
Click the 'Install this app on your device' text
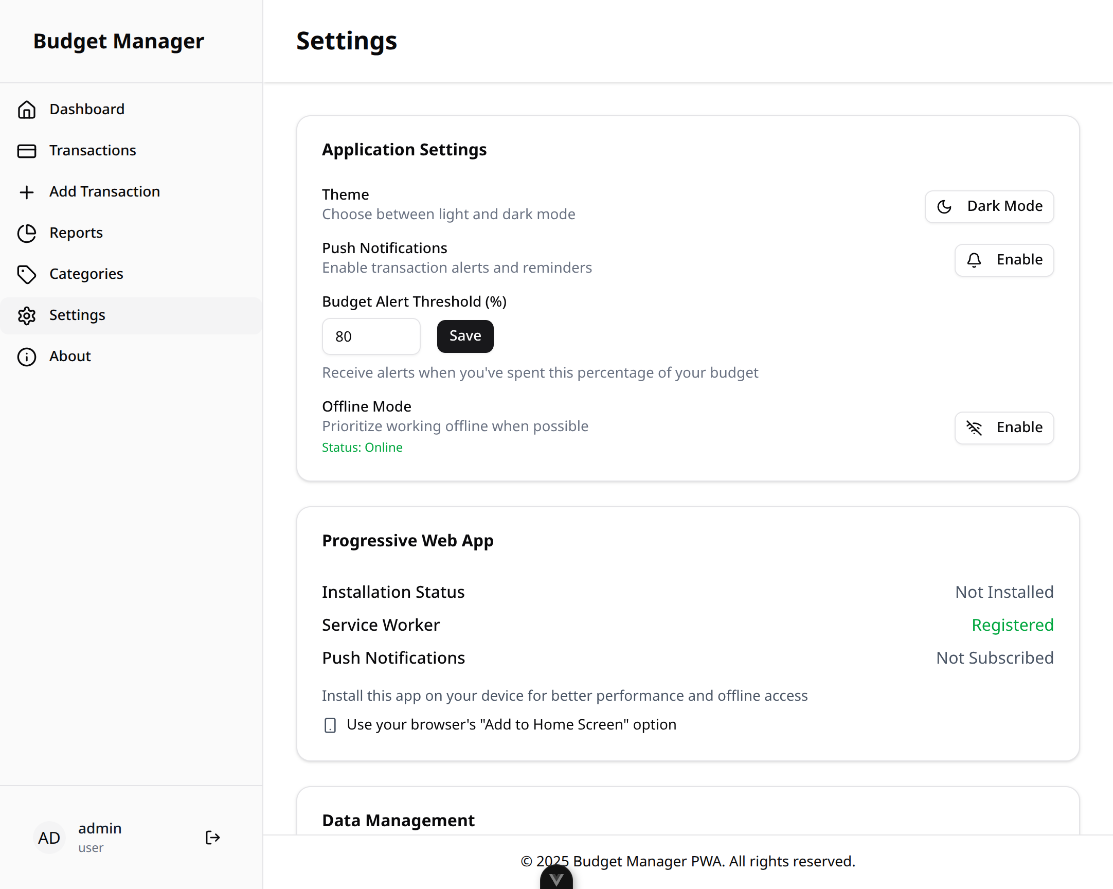coord(565,696)
